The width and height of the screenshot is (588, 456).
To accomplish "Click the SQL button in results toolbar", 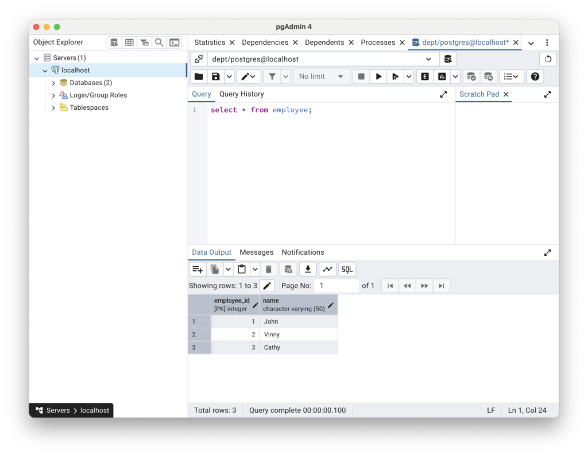I will (x=347, y=269).
